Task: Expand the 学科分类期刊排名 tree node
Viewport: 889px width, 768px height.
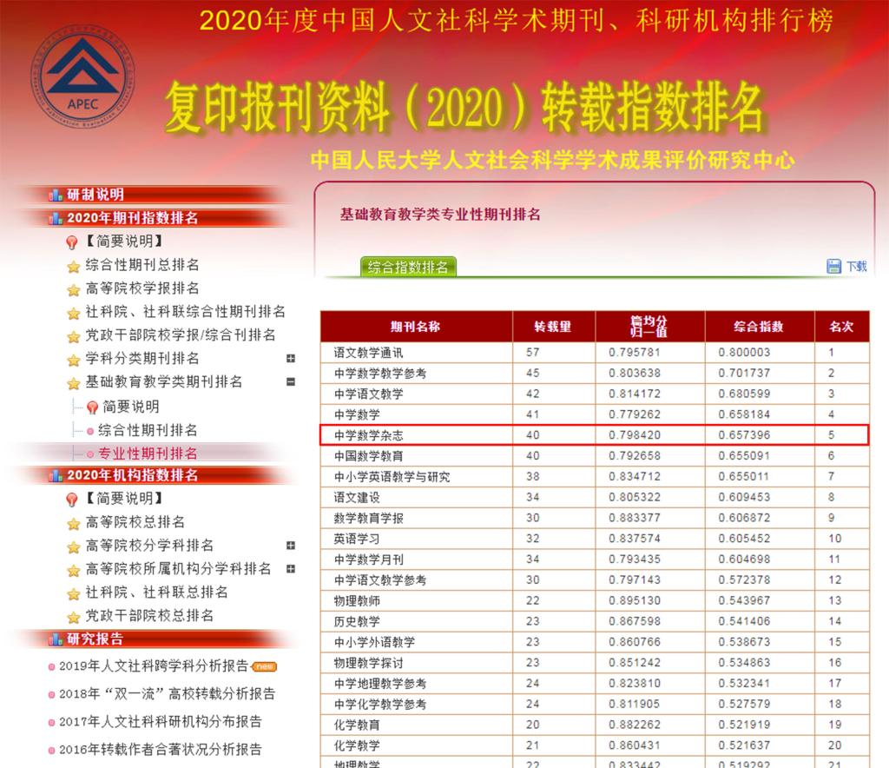Action: click(291, 359)
